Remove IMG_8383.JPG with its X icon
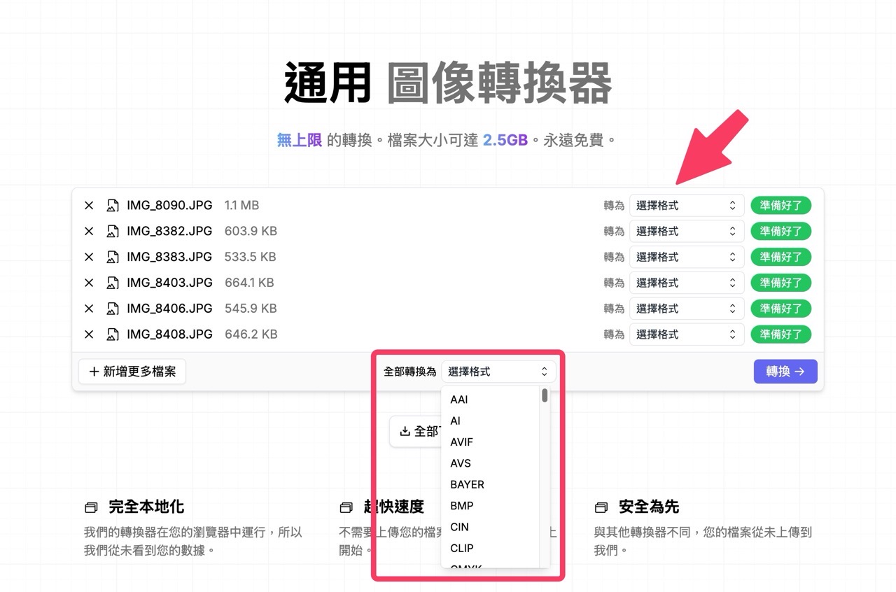The width and height of the screenshot is (896, 592). point(89,257)
